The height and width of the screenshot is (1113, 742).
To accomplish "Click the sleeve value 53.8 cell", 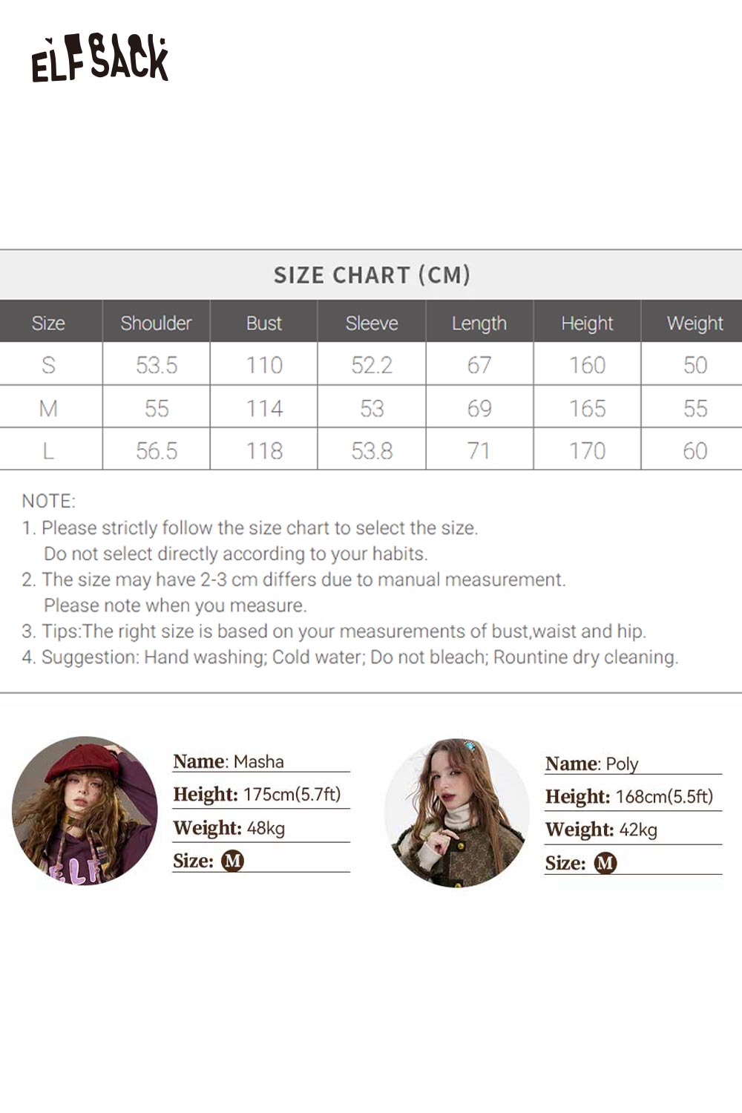I will click(x=372, y=450).
